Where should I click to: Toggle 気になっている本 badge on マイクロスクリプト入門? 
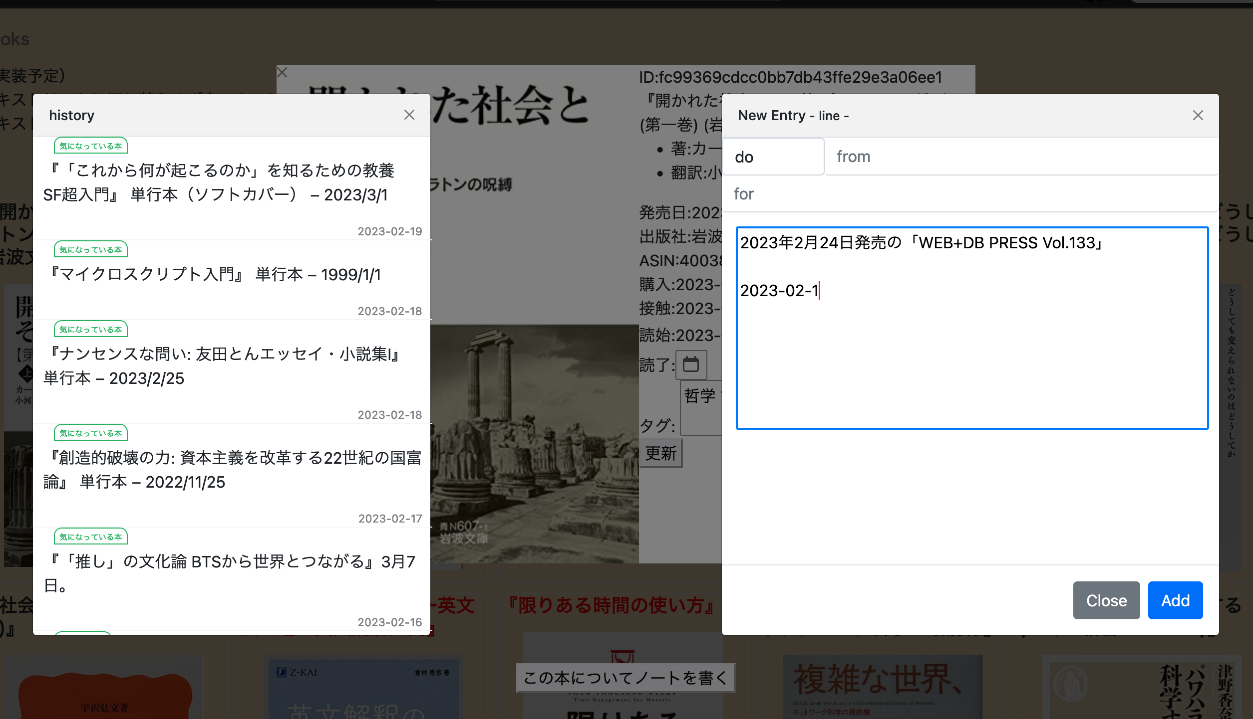tap(90, 249)
